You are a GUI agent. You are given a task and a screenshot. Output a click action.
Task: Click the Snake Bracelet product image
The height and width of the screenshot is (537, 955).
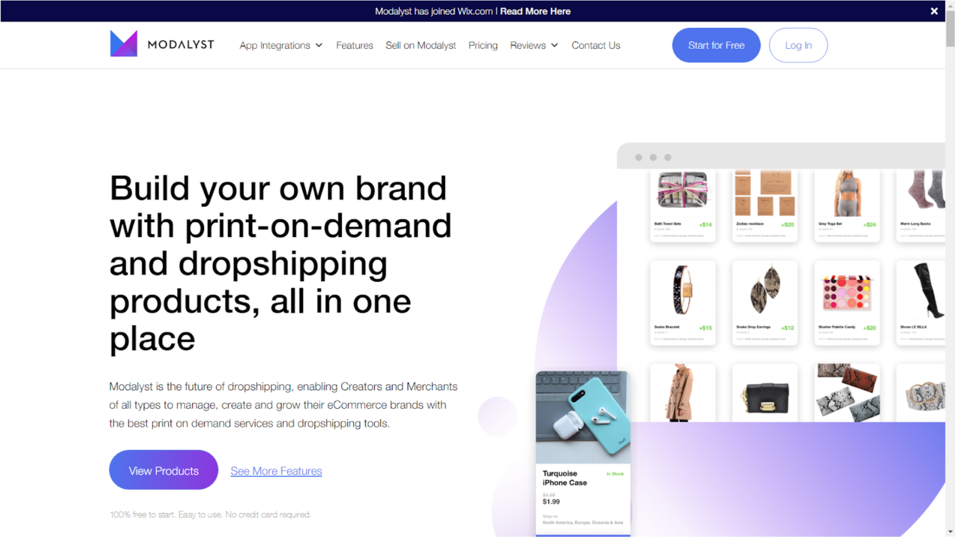tap(682, 290)
